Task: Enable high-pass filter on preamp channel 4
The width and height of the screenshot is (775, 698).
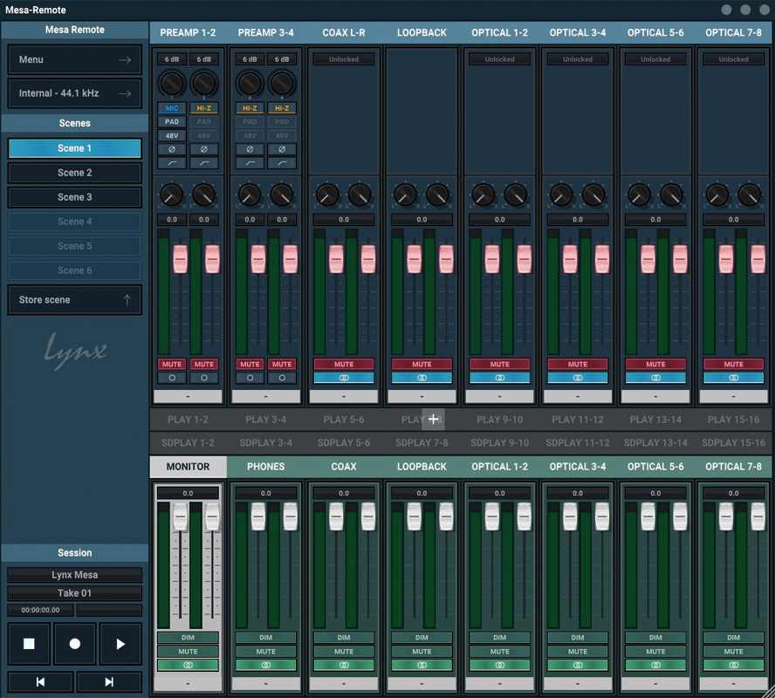Action: pyautogui.click(x=282, y=163)
